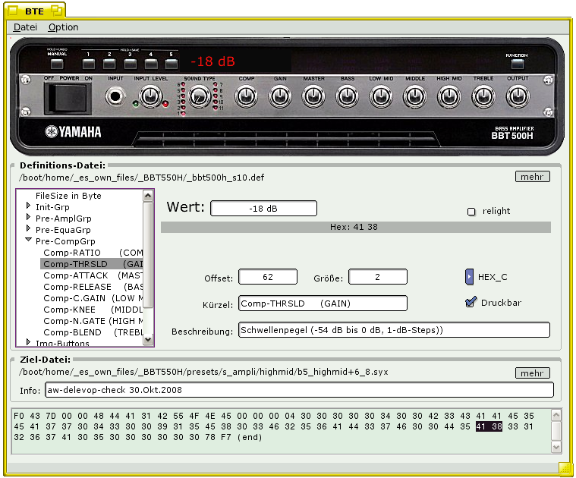Select Comp-RATIO in the tree

point(93,253)
